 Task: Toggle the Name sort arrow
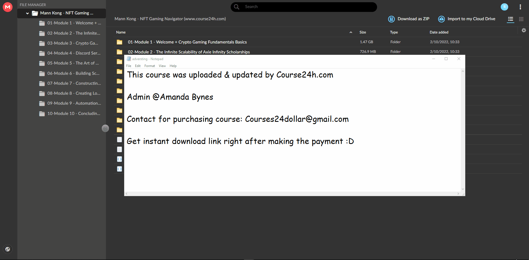[x=351, y=32]
